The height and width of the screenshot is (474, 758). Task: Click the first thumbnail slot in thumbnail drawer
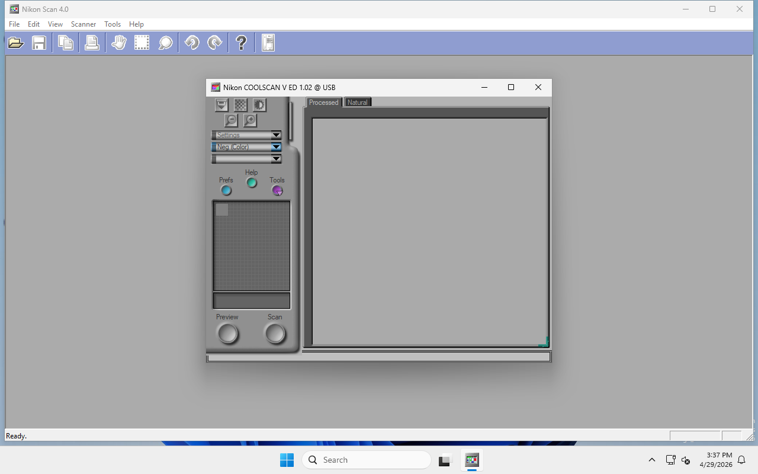pos(222,210)
